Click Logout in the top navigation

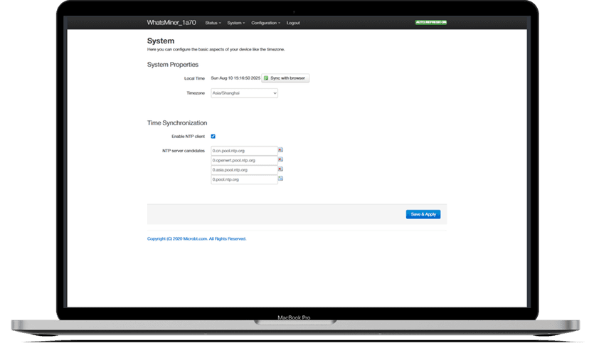(293, 23)
